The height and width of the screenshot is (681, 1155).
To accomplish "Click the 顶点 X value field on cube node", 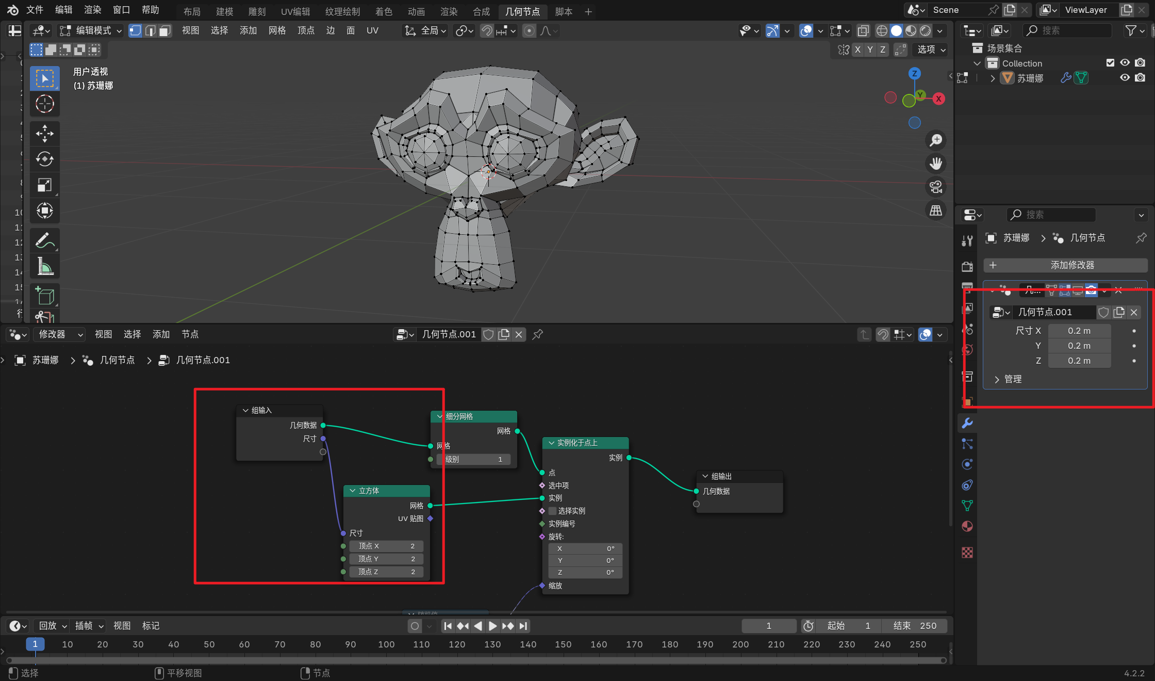I will pos(386,546).
